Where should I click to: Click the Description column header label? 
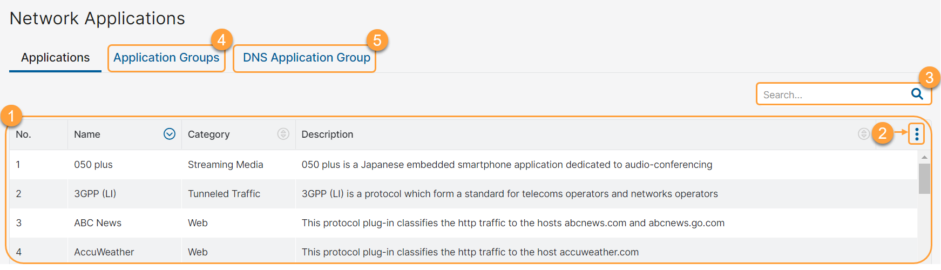[x=327, y=134]
